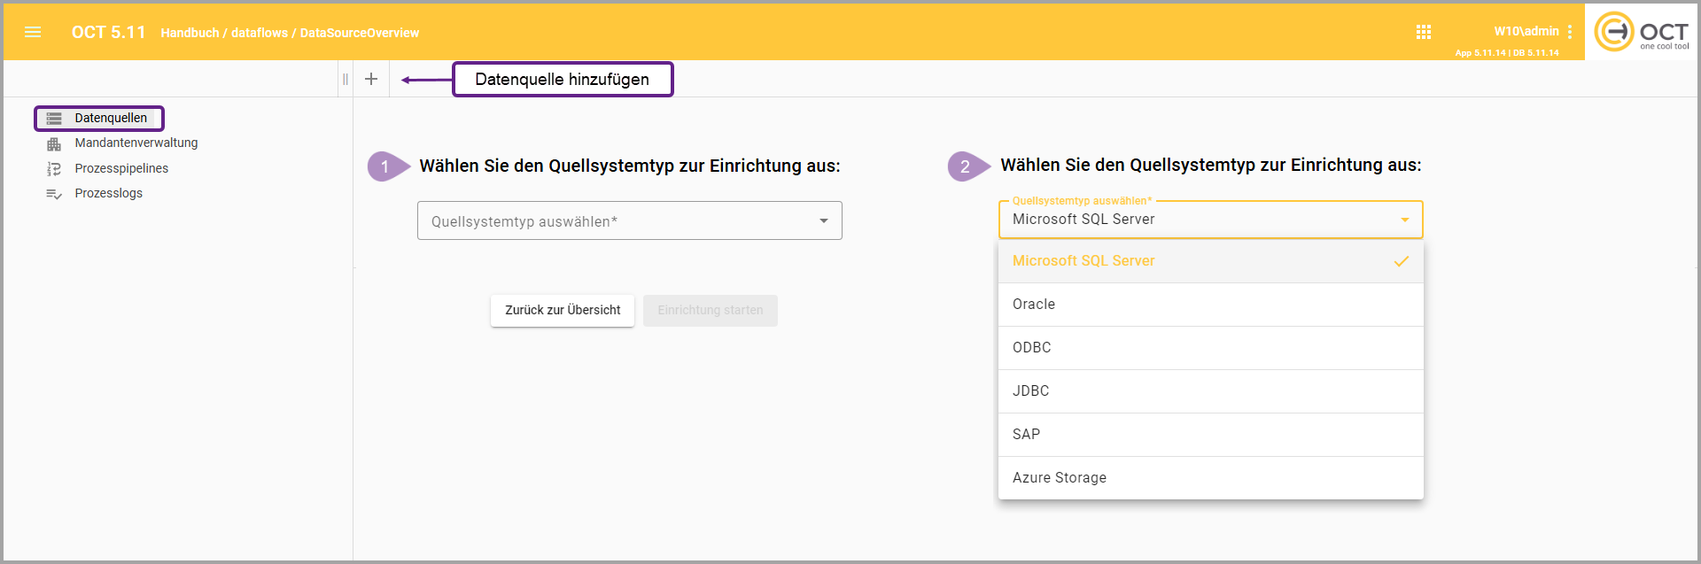Click the Prozesslogs checklist icon
Viewport: 1701px width, 564px height.
[x=54, y=194]
